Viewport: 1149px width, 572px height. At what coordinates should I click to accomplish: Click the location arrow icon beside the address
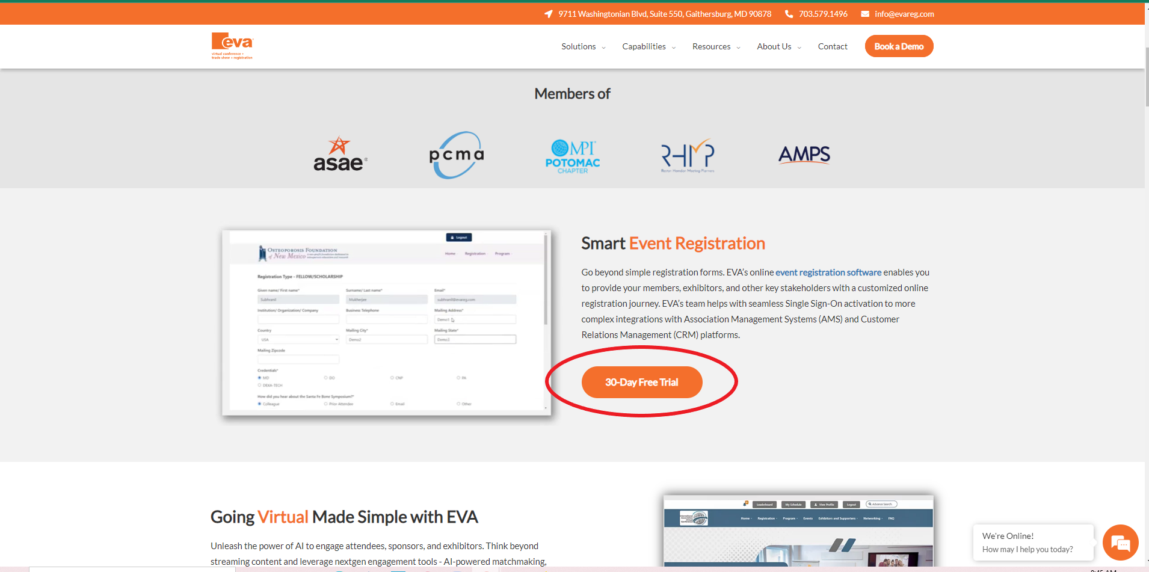548,14
